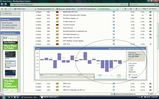Click the Forex Factory taskbar button
Screen dimensions: 159x99
pyautogui.click(x=30, y=97)
